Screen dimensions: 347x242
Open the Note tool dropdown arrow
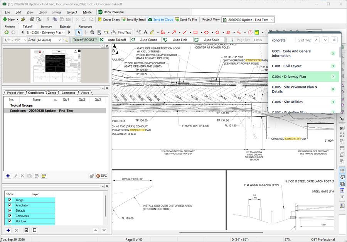pos(263,32)
